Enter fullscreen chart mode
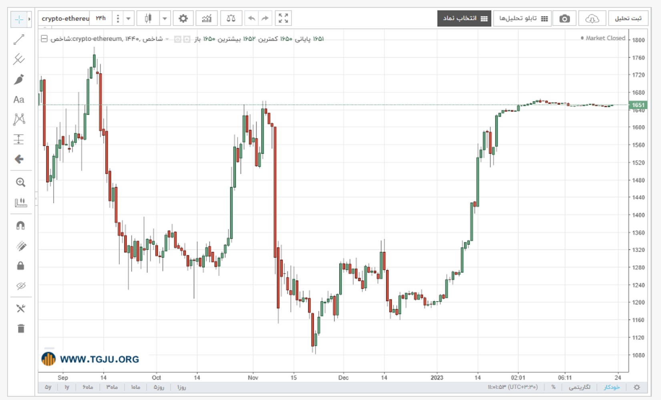The width and height of the screenshot is (661, 400). [x=283, y=18]
